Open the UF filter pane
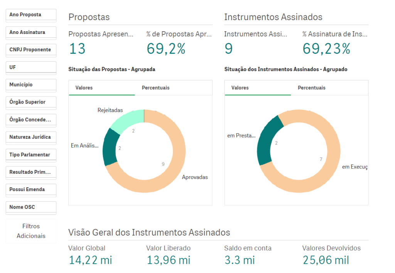 (31, 67)
